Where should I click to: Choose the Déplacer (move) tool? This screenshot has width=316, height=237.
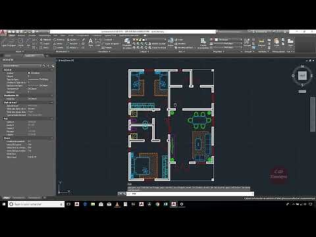(x=45, y=39)
